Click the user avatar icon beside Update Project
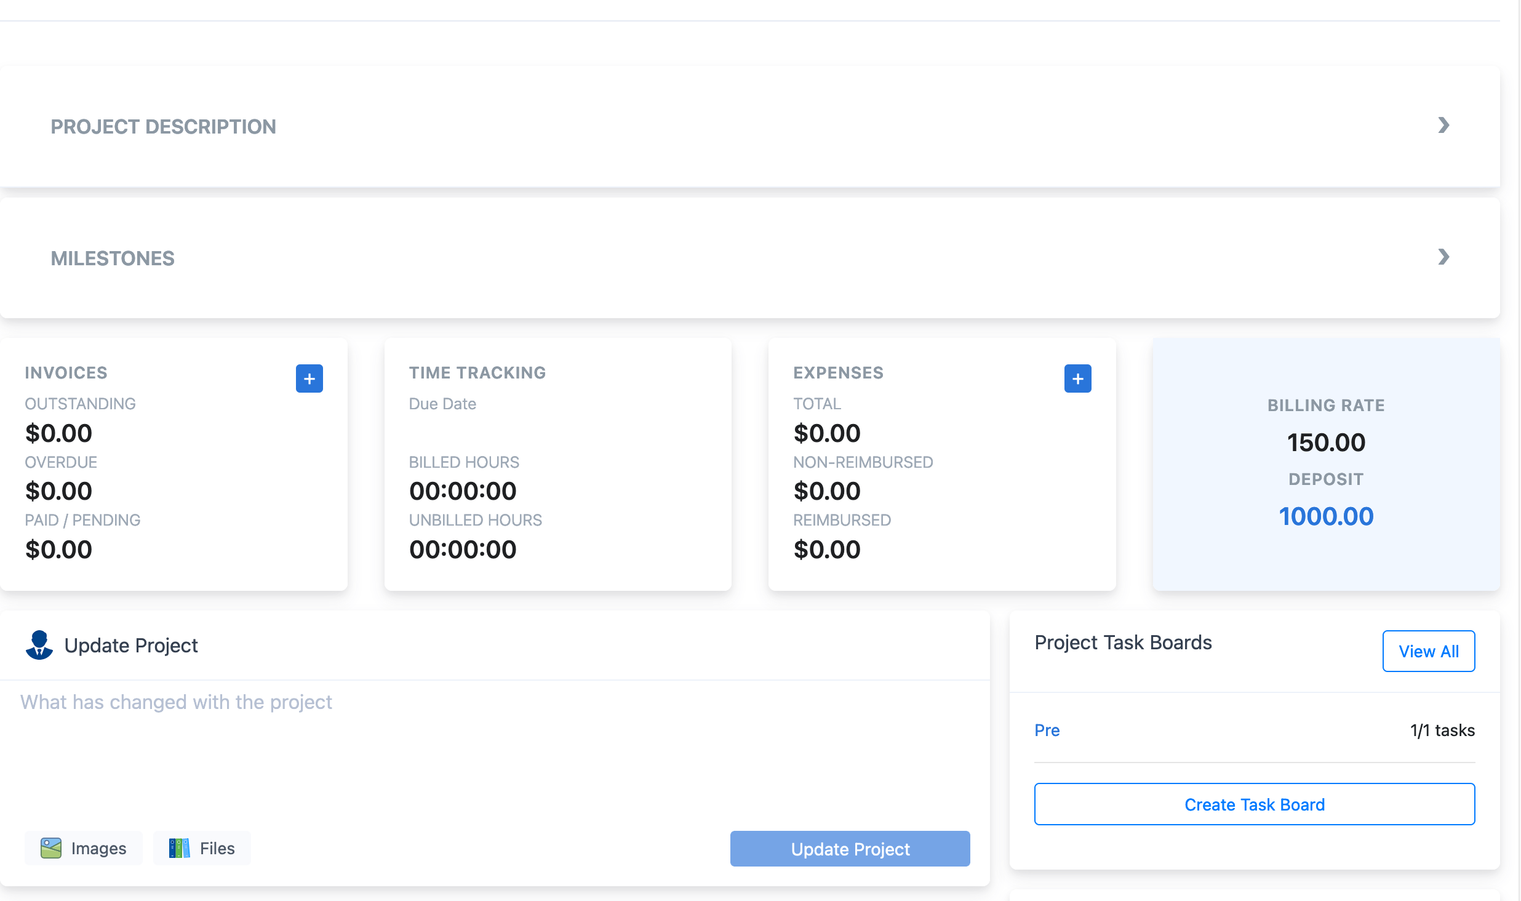Screen dimensions: 1521x901 pos(39,645)
